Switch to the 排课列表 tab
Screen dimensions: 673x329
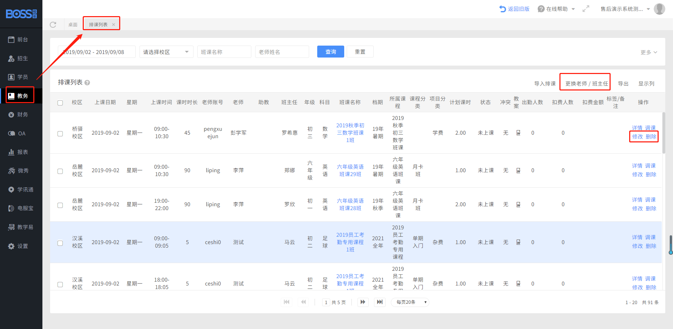click(98, 25)
